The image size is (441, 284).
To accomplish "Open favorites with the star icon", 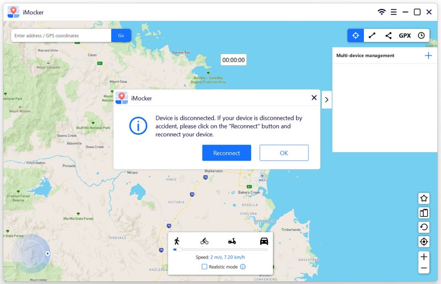I will click(424, 198).
